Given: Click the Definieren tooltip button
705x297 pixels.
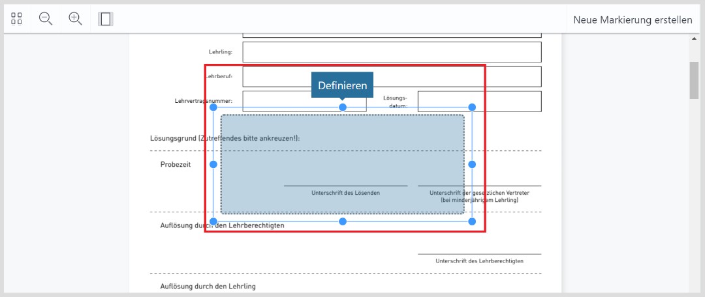Looking at the screenshot, I should click(343, 85).
